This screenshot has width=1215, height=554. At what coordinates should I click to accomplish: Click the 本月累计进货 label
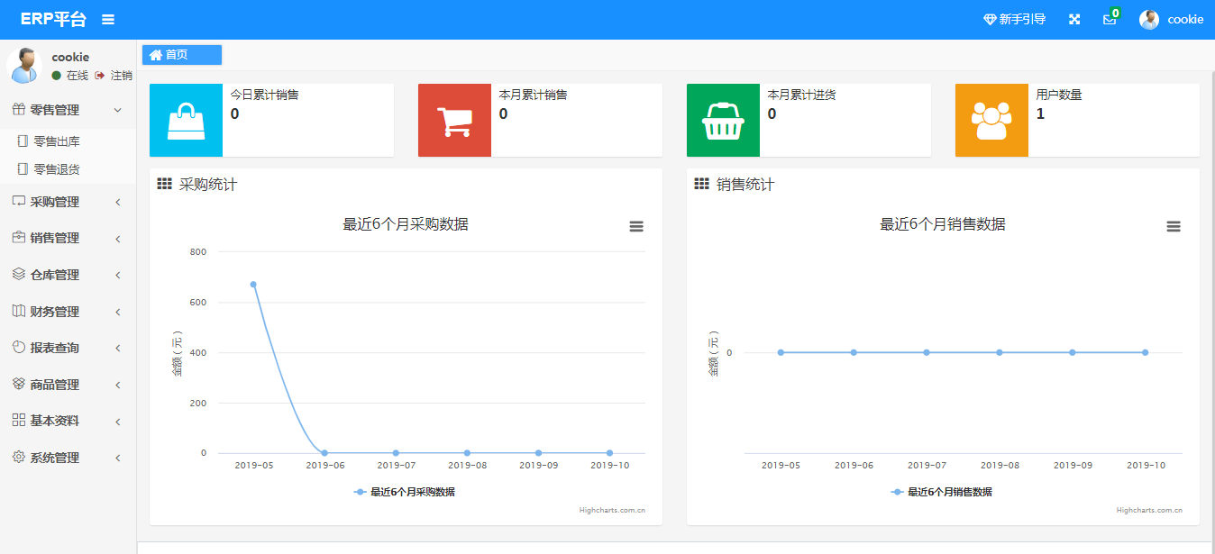point(801,95)
